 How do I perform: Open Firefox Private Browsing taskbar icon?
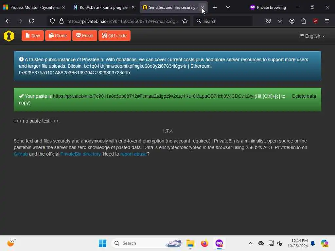coord(219,243)
